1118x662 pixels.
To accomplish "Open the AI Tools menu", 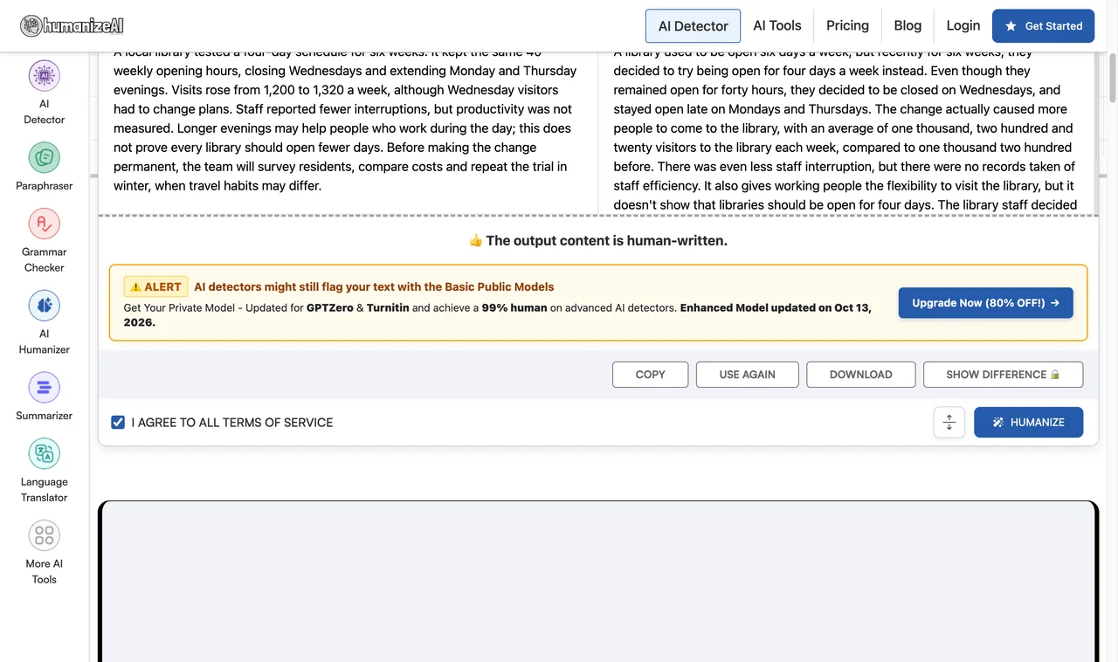I will [777, 25].
